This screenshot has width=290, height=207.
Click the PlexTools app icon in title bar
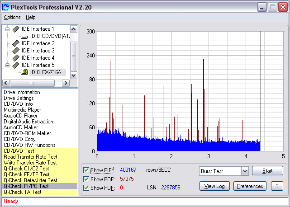pyautogui.click(x=5, y=7)
